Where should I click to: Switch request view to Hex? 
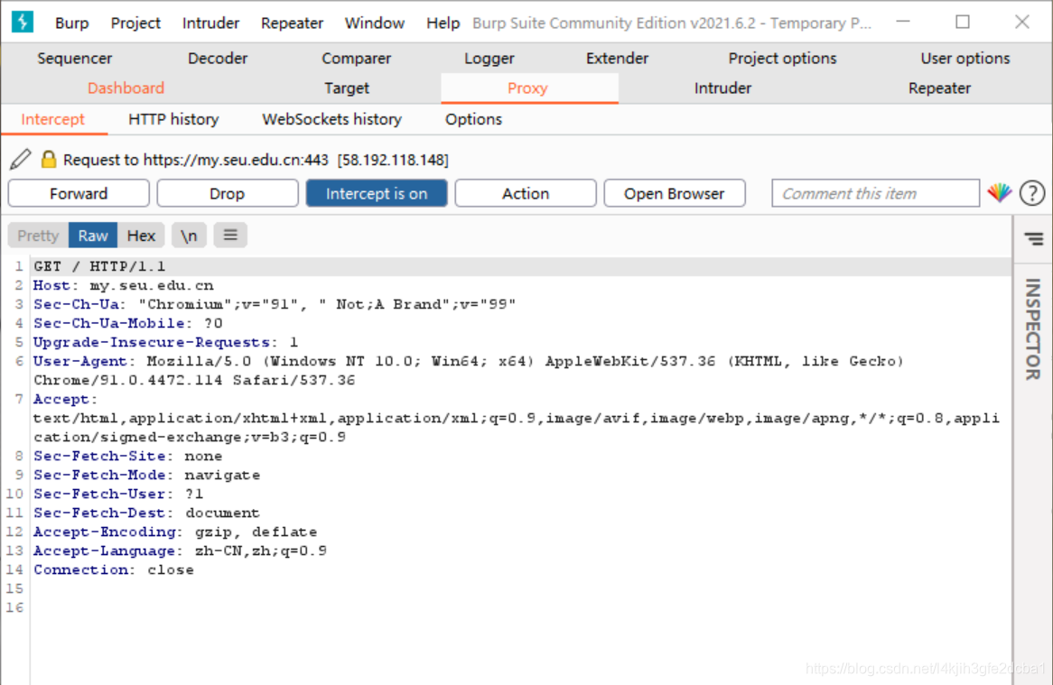[x=141, y=236]
